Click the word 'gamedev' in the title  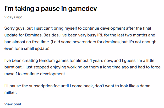pos(83,9)
